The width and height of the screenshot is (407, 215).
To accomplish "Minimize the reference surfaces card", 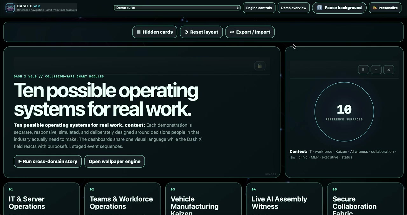I will (376, 70).
